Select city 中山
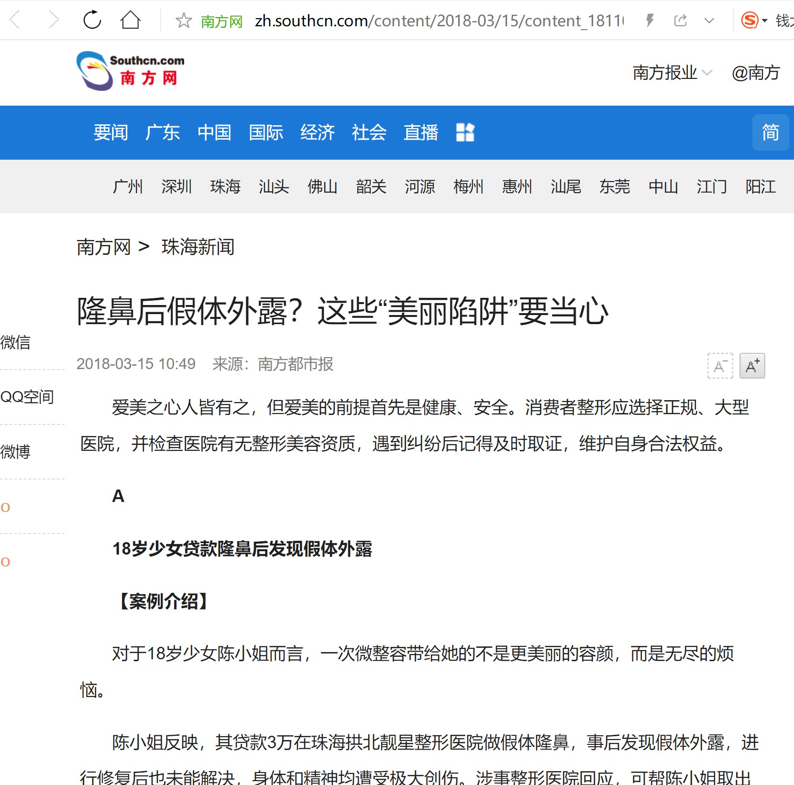Viewport: 794px width, 785px height. coord(663,186)
